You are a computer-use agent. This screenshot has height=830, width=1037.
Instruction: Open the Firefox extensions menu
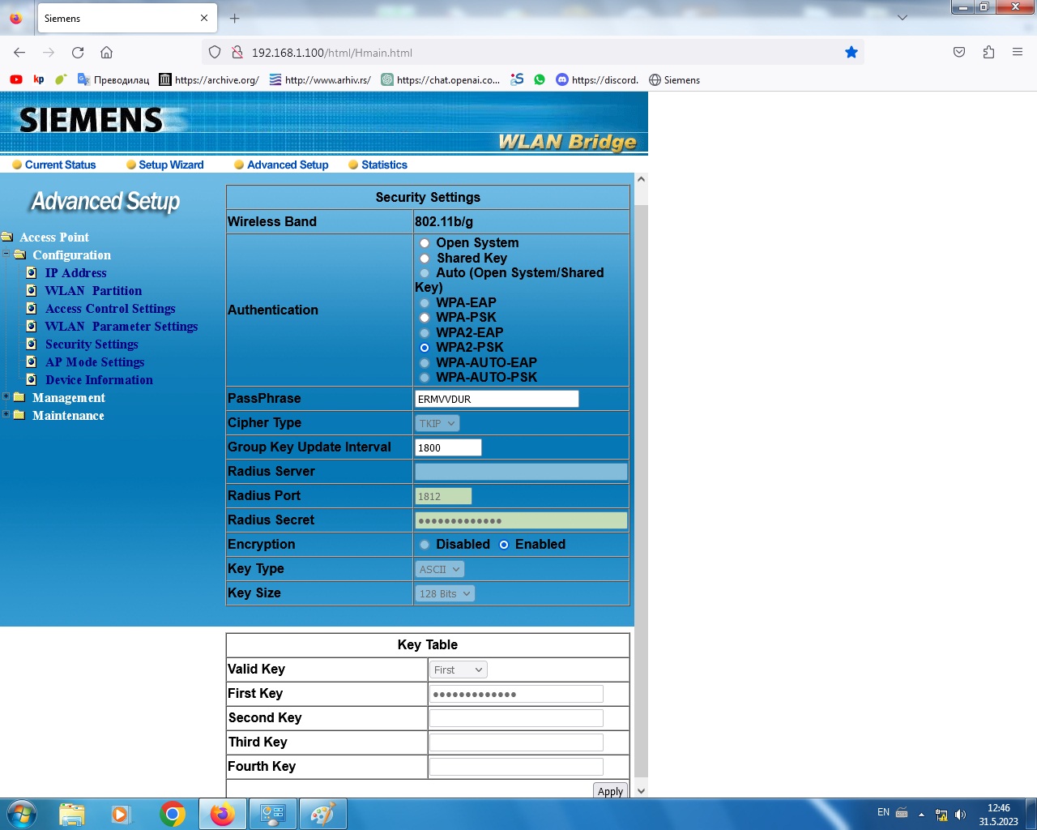988,53
